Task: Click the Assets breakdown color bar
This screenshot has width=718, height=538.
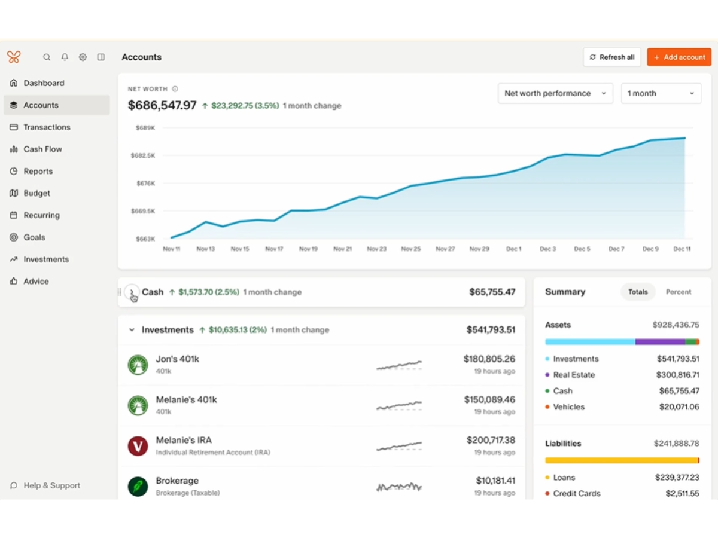Action: pos(622,342)
